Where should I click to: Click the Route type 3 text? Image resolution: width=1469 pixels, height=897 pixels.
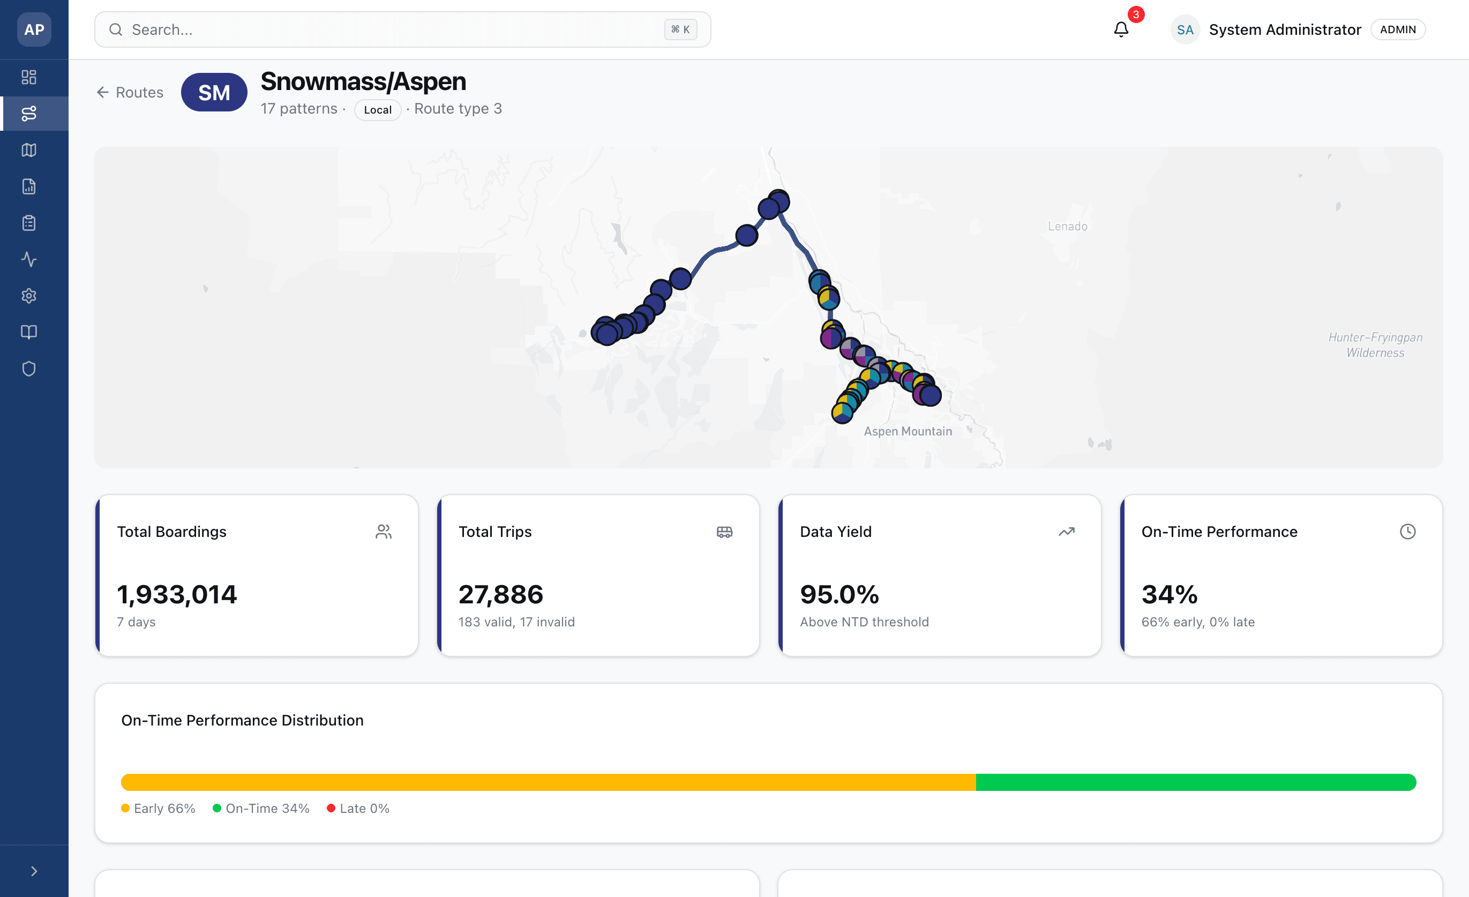click(458, 109)
